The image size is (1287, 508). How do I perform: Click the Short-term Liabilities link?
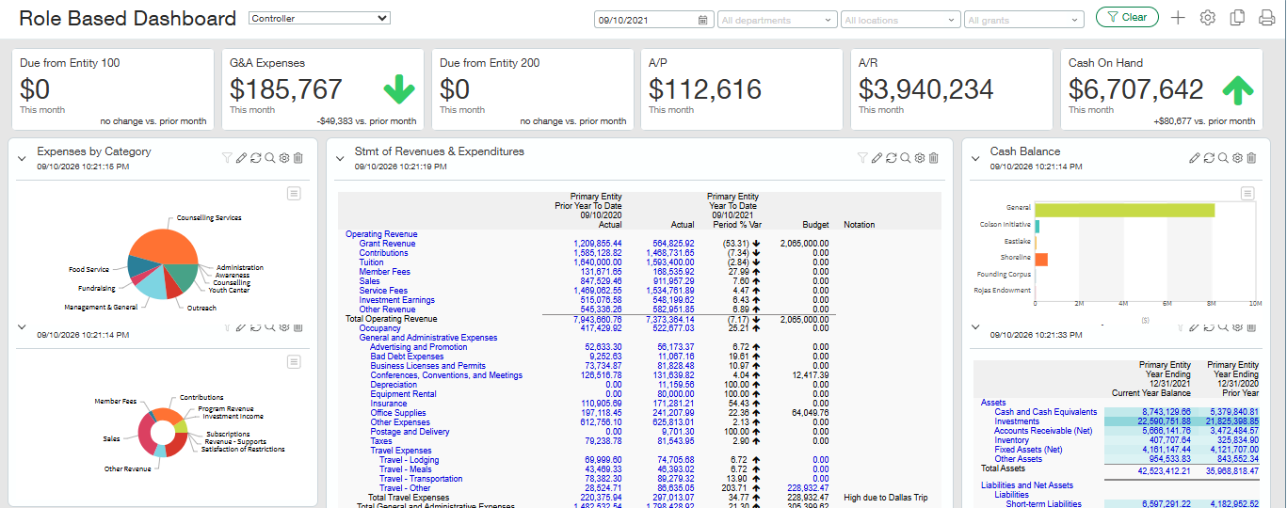(1044, 504)
